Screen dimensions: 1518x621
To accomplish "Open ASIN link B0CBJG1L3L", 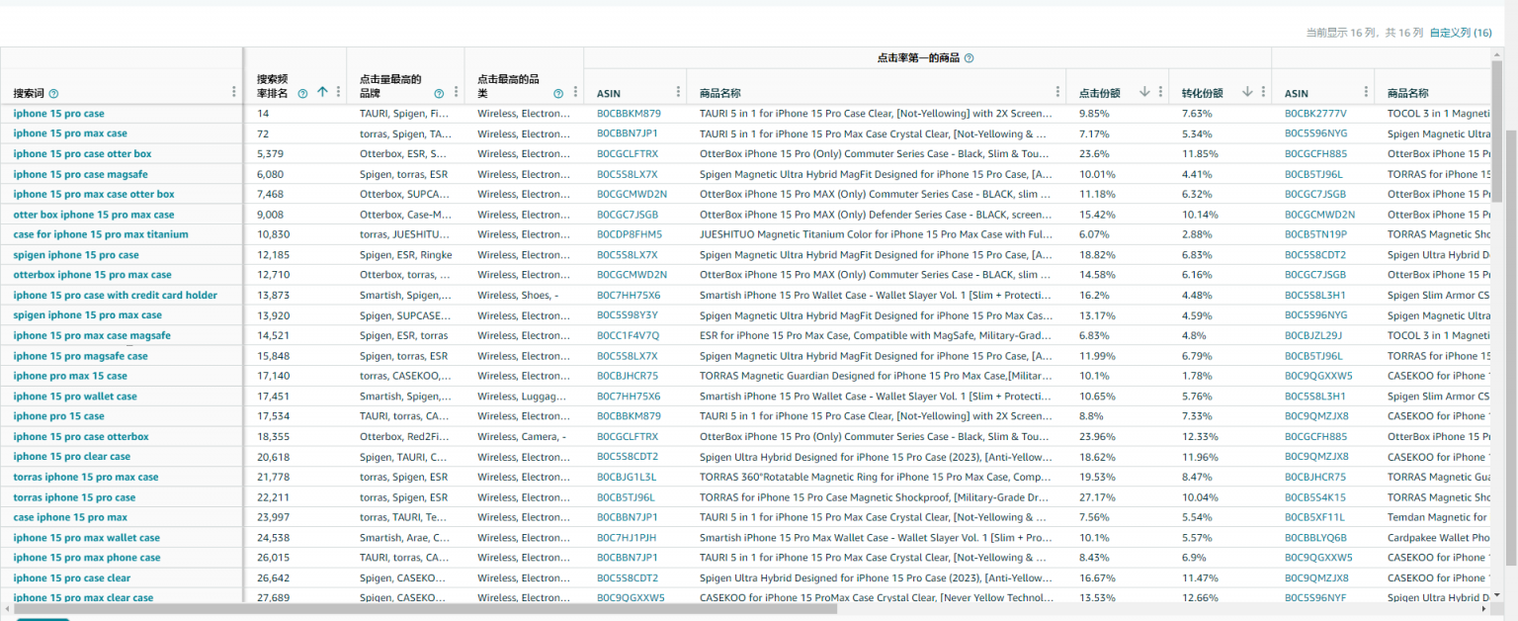I will [627, 477].
